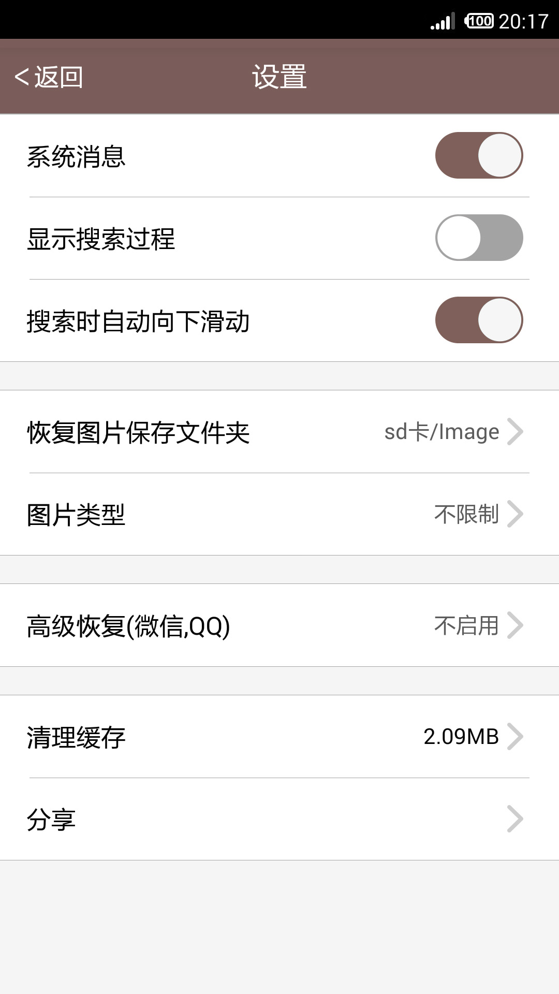The image size is (559, 994).
Task: Open 高级恢复(微信,QQ) option
Action: pos(128,626)
